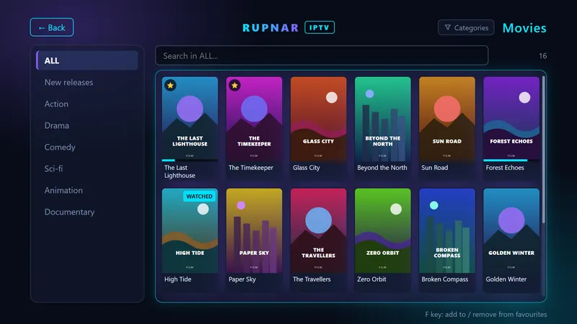Select the ALL category

tap(87, 60)
